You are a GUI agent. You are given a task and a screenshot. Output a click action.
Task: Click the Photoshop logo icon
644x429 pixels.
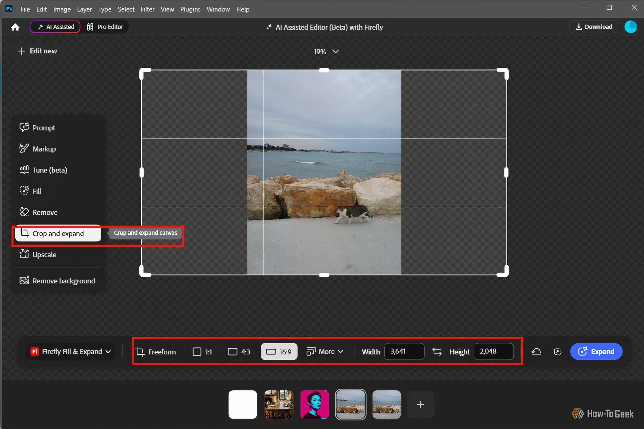pos(9,9)
